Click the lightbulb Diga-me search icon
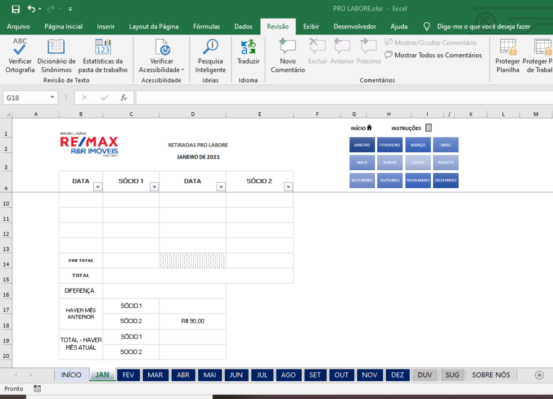 coord(426,27)
